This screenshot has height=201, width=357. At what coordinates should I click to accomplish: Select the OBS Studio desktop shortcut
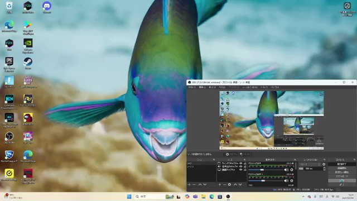tap(9, 138)
